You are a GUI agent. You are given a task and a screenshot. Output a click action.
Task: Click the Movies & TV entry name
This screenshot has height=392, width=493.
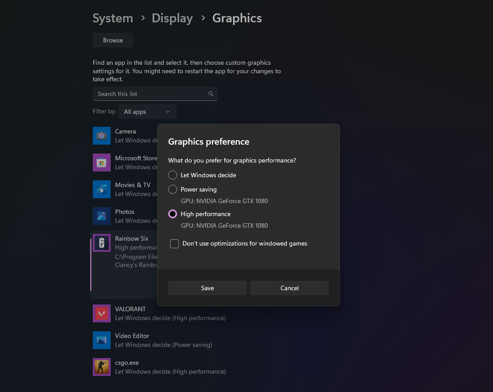[133, 185]
